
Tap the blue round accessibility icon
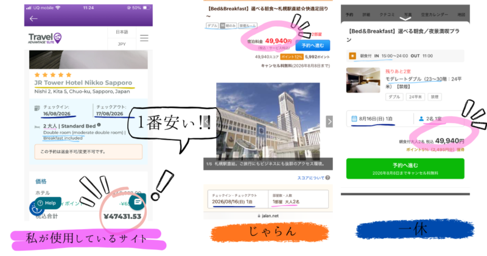pos(37,208)
